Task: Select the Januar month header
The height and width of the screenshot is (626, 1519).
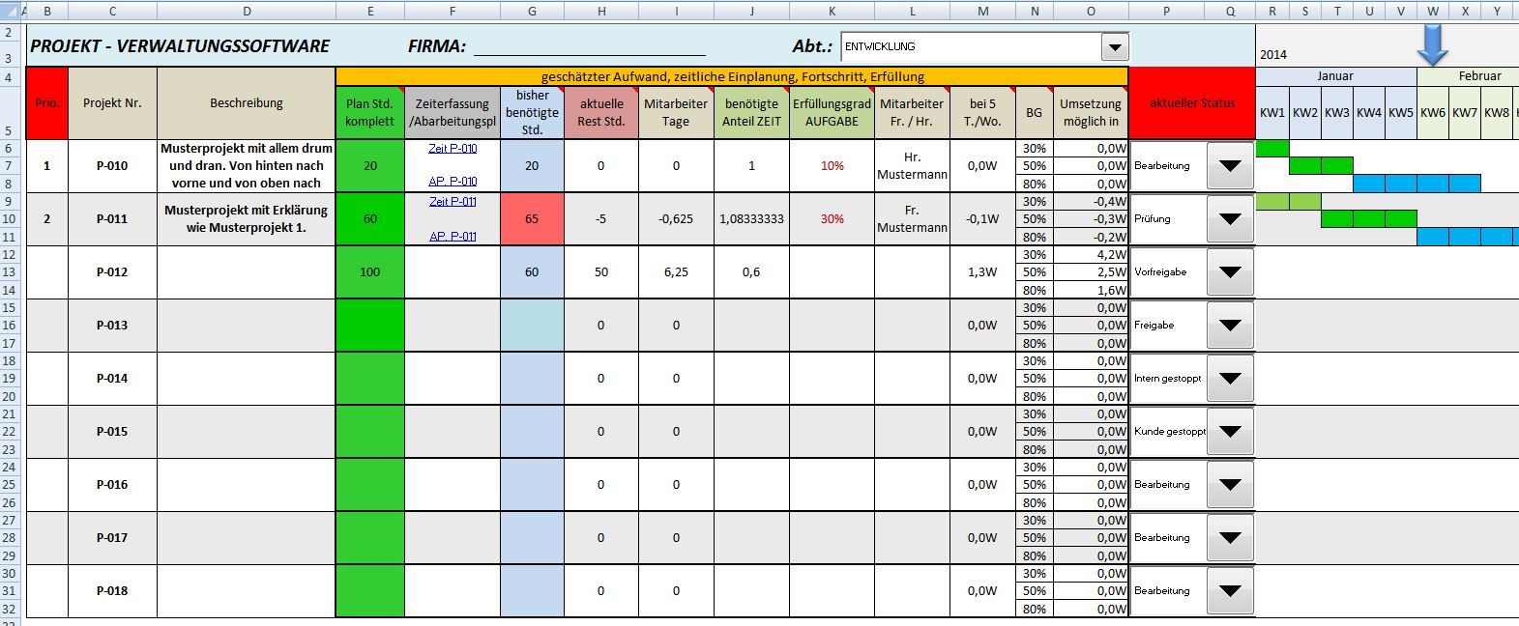Action: click(x=1336, y=76)
